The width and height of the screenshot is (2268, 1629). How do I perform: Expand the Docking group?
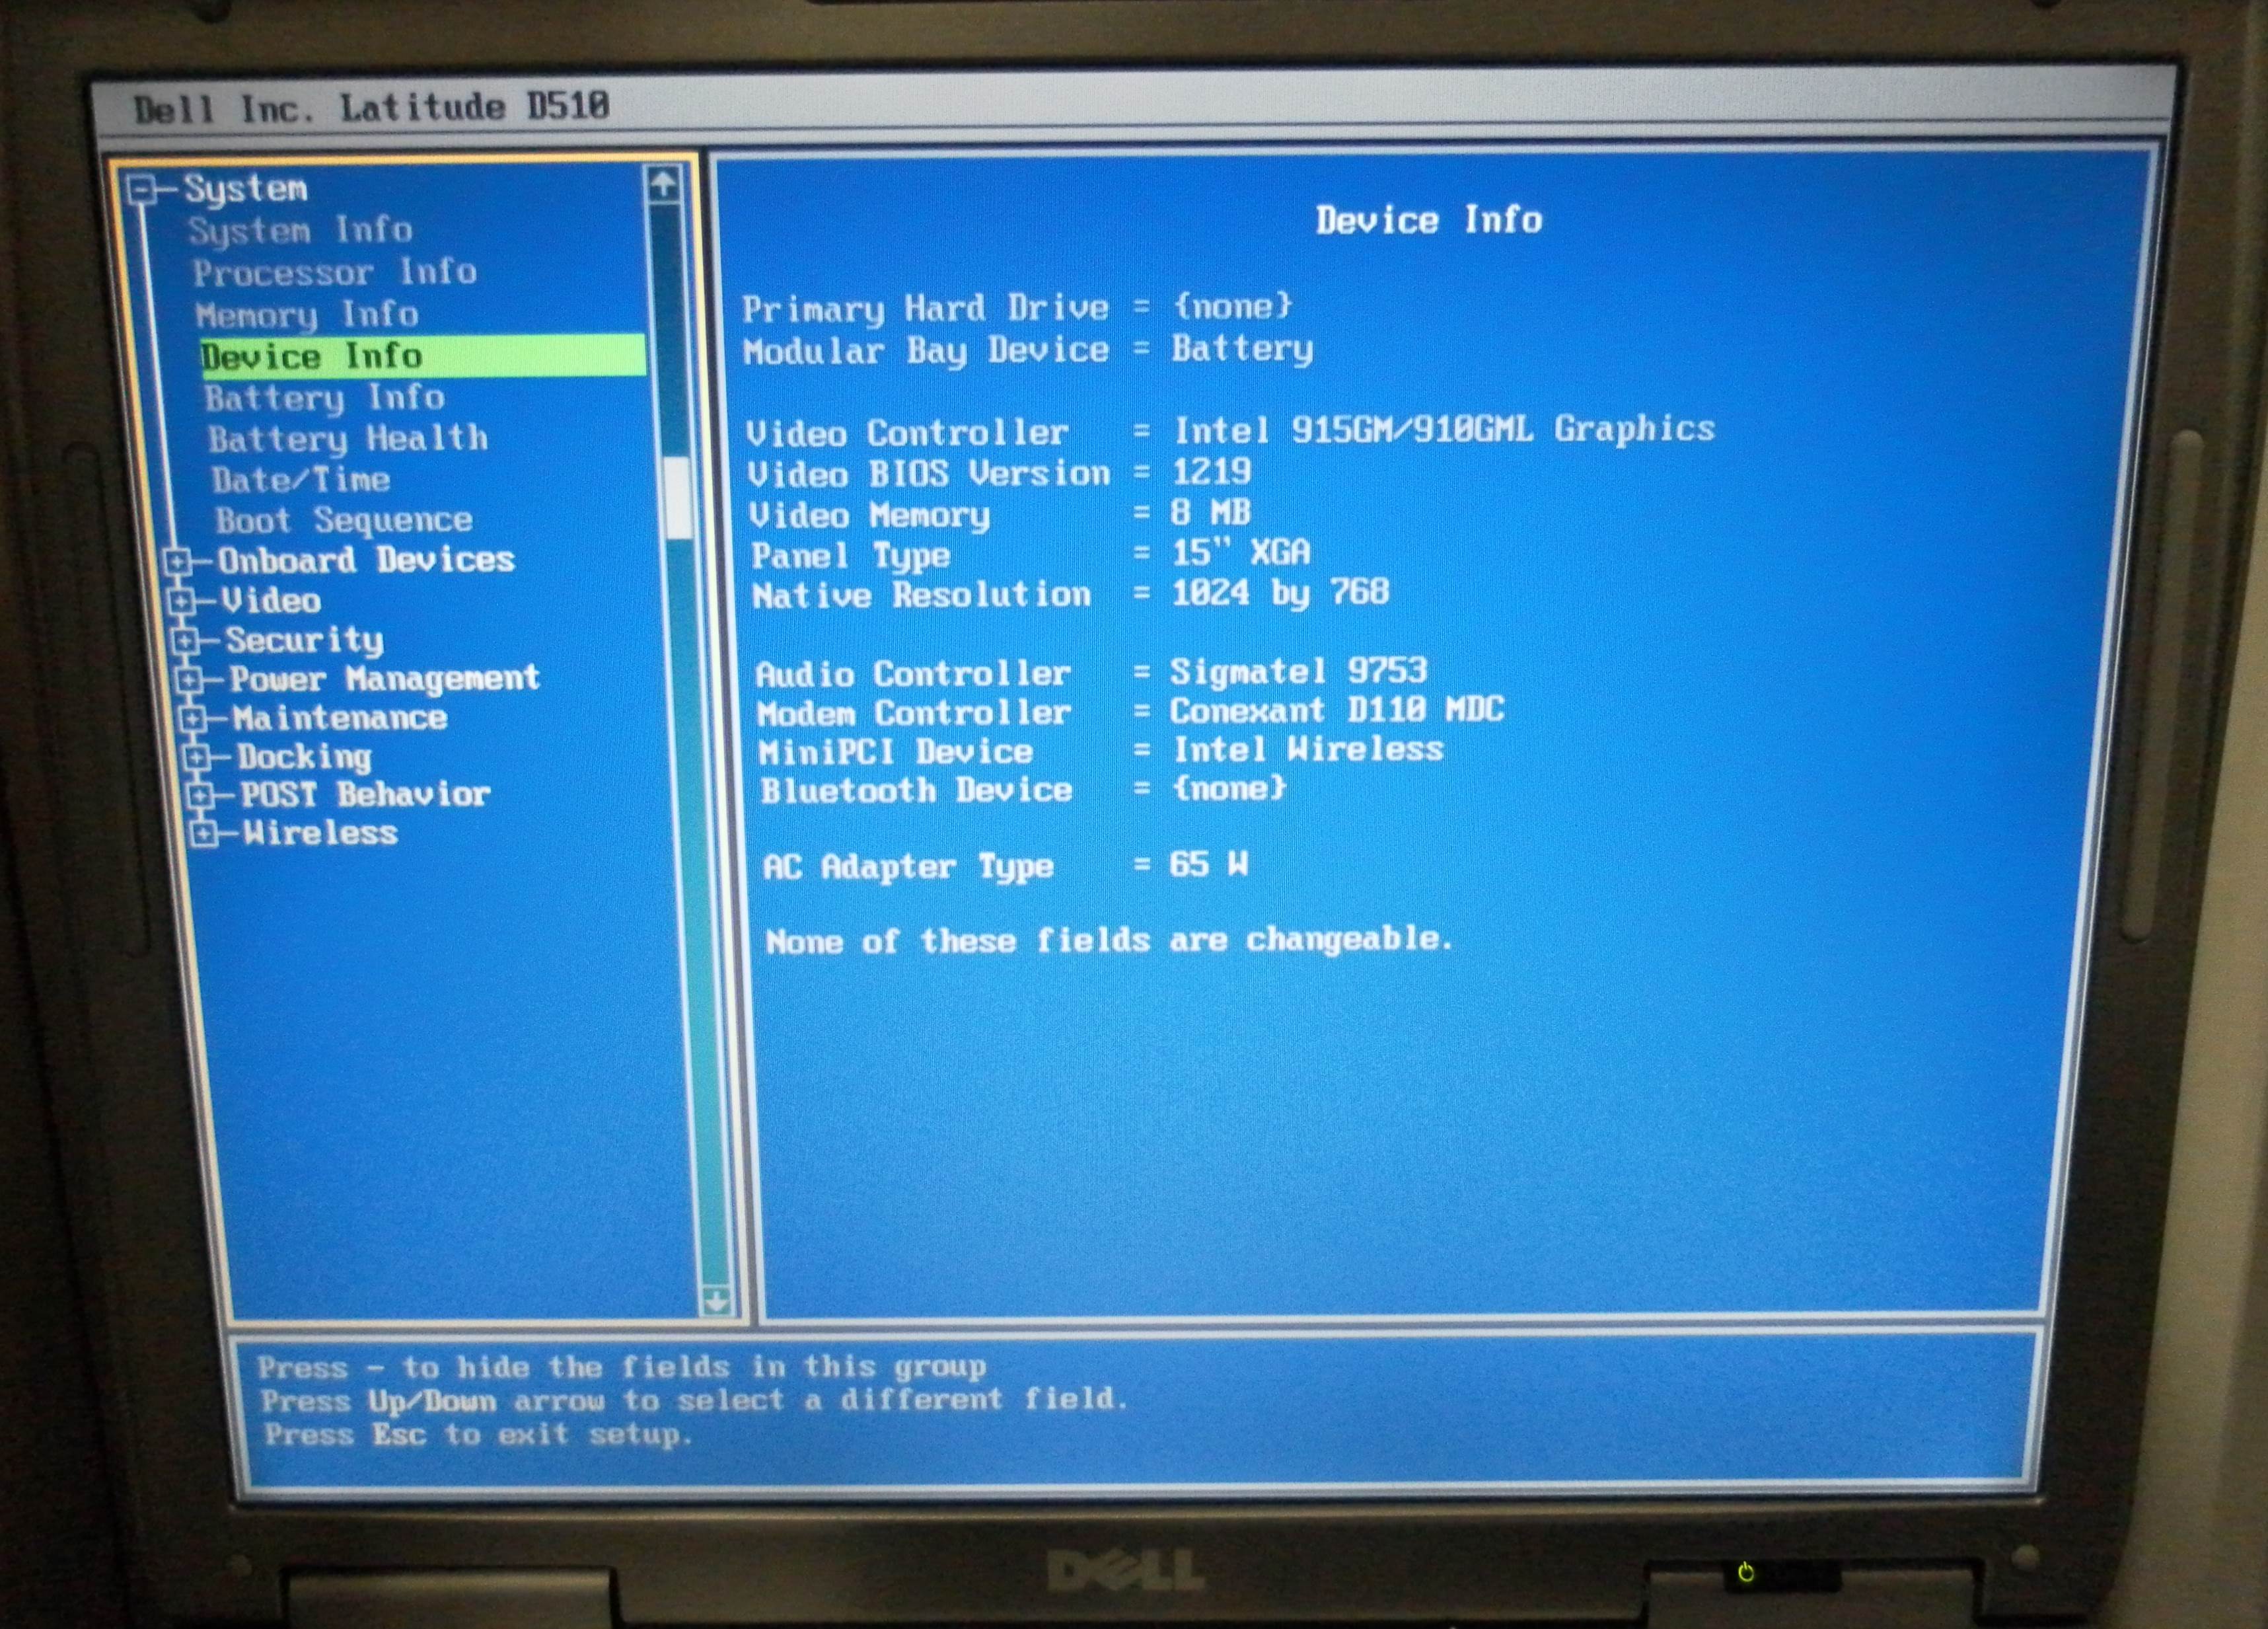pos(196,757)
